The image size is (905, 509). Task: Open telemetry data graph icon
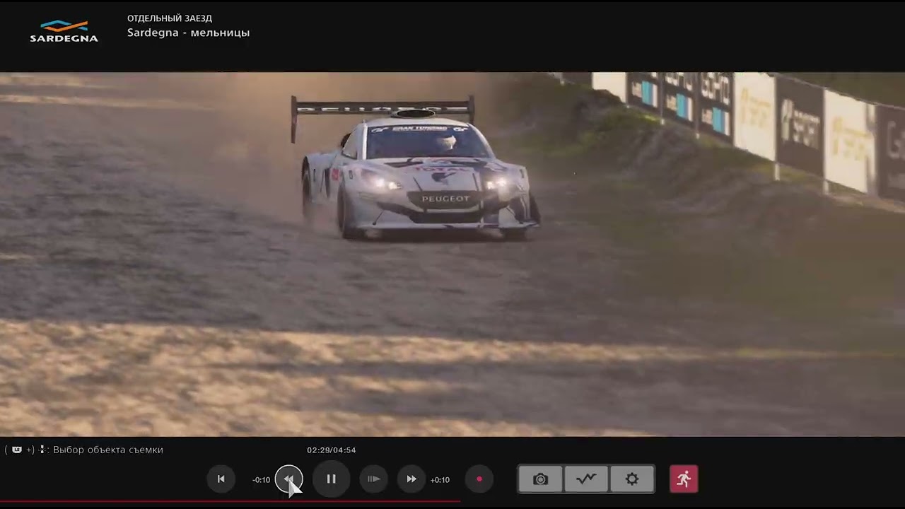586,479
